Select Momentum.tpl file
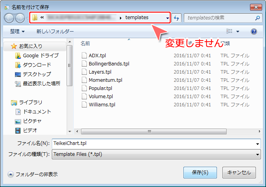 [105, 80]
